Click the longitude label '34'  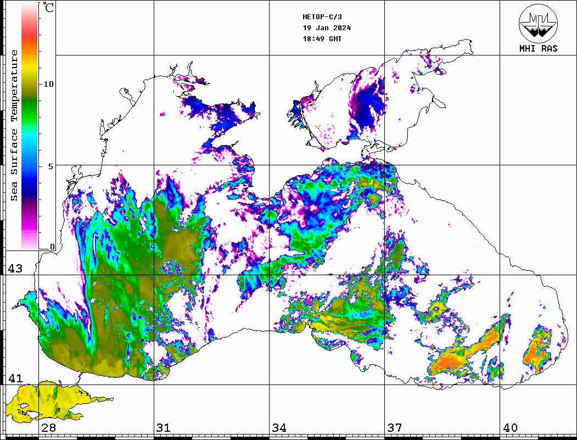[x=279, y=428]
